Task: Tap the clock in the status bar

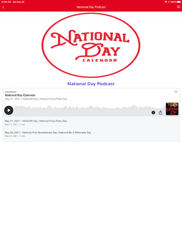Action: [x=6, y=2]
